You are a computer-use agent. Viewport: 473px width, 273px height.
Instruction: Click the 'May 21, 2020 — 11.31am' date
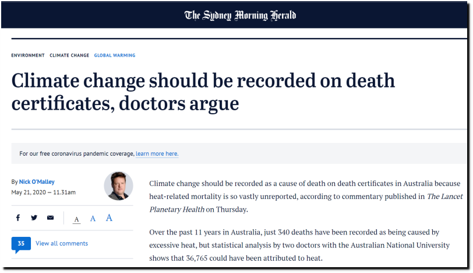44,192
